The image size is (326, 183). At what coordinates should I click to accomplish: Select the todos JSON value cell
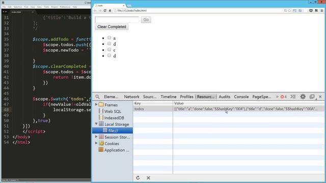248,109
